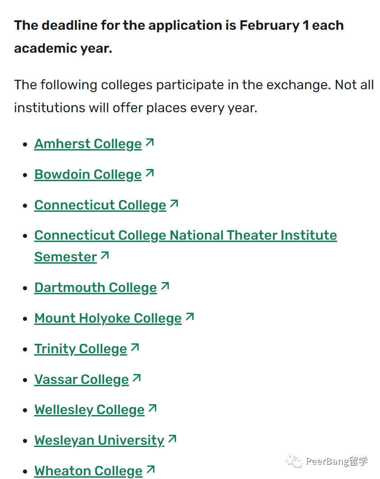Click the external arrow next to Trinity College

point(135,347)
